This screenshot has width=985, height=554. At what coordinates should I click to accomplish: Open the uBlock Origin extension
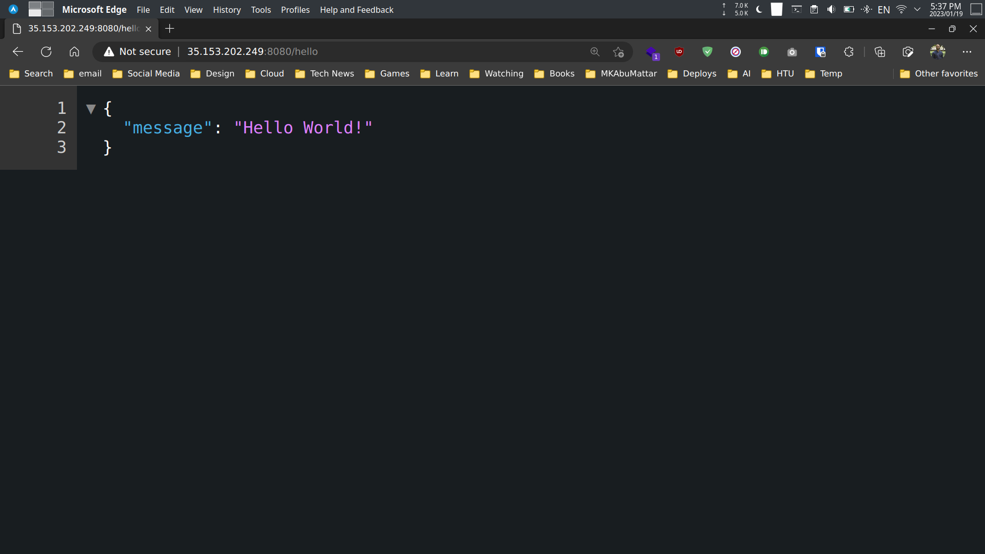coord(679,51)
